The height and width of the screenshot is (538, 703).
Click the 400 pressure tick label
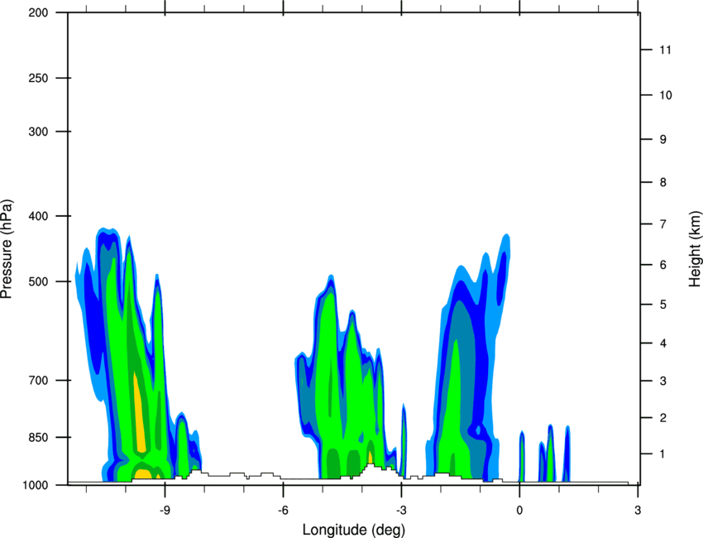coord(38,216)
